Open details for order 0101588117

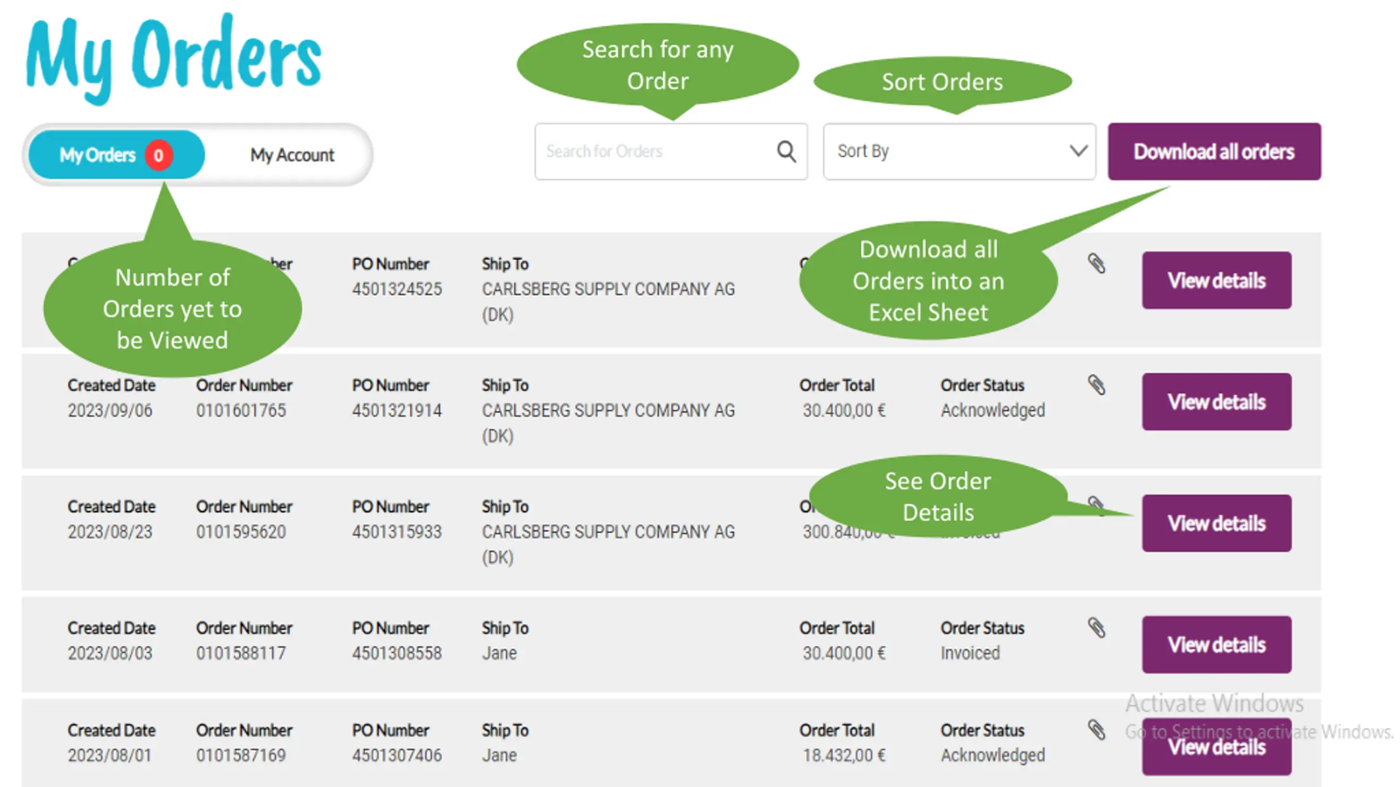point(1216,644)
